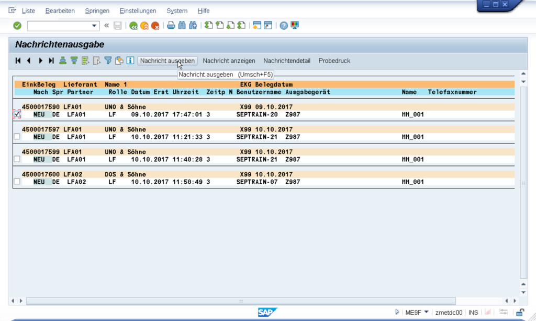The width and height of the screenshot is (536, 321).
Task: Click the Probedruck button
Action: [x=334, y=61]
